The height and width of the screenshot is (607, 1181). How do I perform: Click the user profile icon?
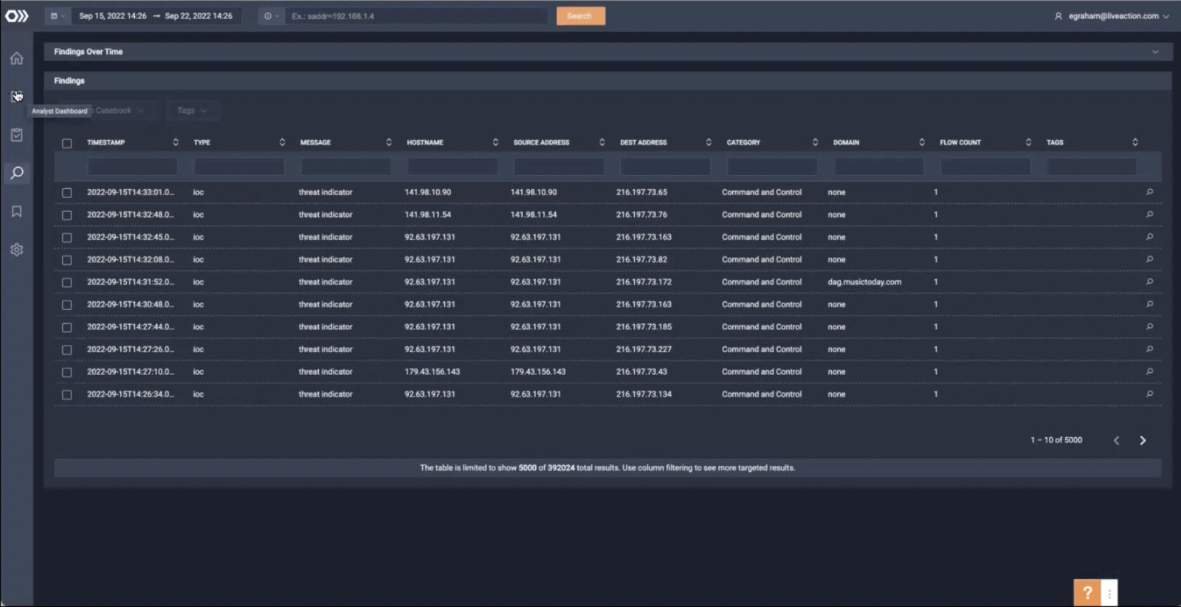point(1058,16)
